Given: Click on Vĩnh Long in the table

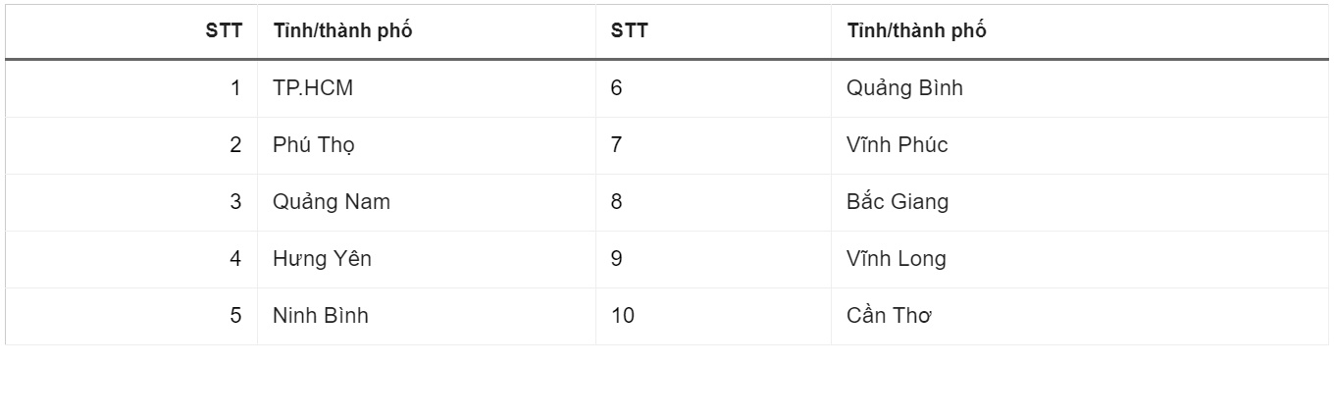Looking at the screenshot, I should point(897,259).
